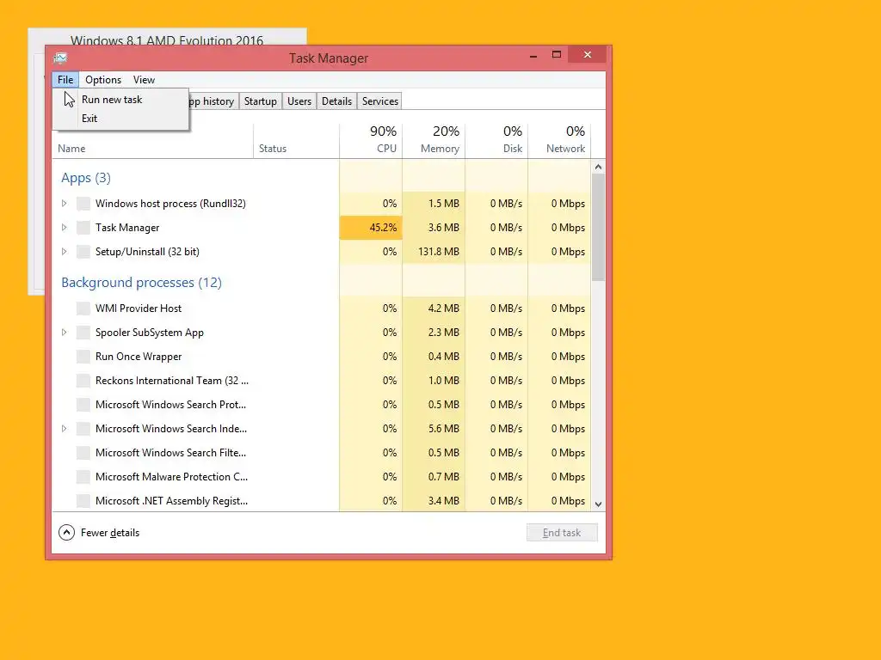Click the scrollbar thumb in process list
The image size is (881, 660).
click(599, 227)
